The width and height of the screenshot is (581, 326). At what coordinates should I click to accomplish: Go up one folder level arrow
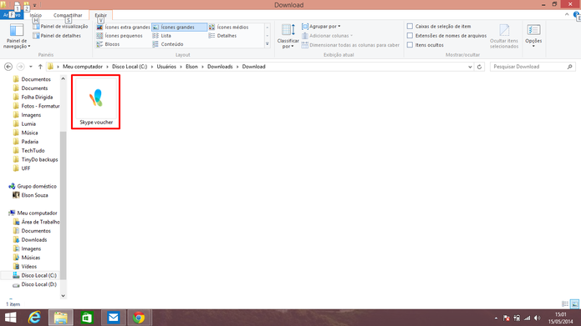[x=40, y=67]
